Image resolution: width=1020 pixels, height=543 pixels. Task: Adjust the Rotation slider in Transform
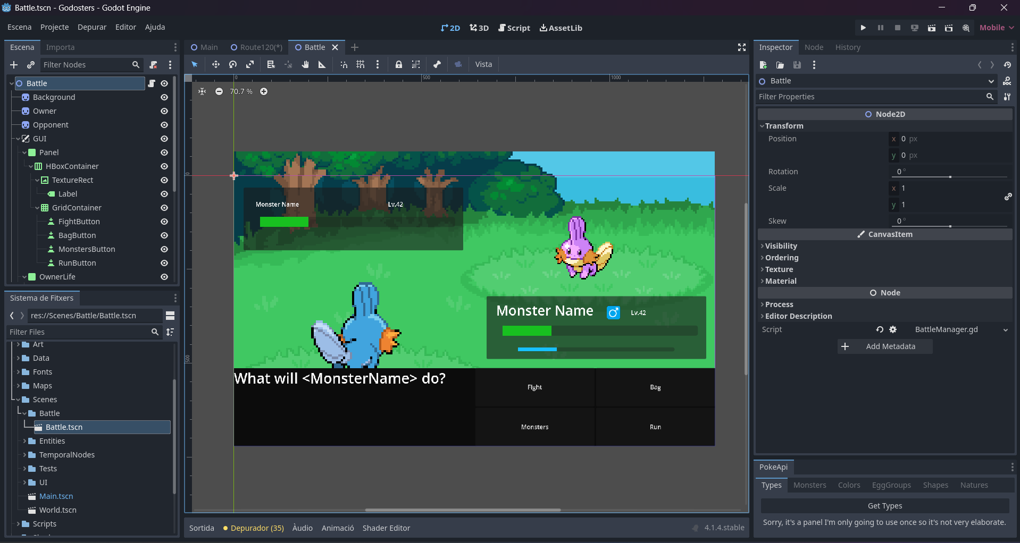tap(949, 176)
